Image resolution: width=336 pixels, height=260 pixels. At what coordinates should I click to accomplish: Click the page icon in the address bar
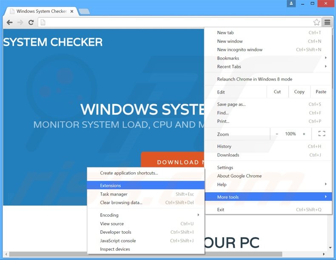coord(43,22)
